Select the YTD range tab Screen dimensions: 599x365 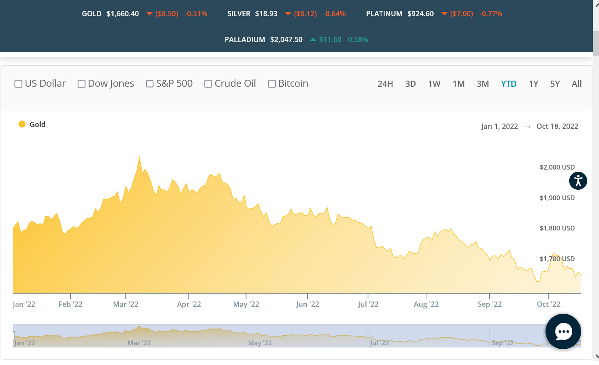(509, 84)
